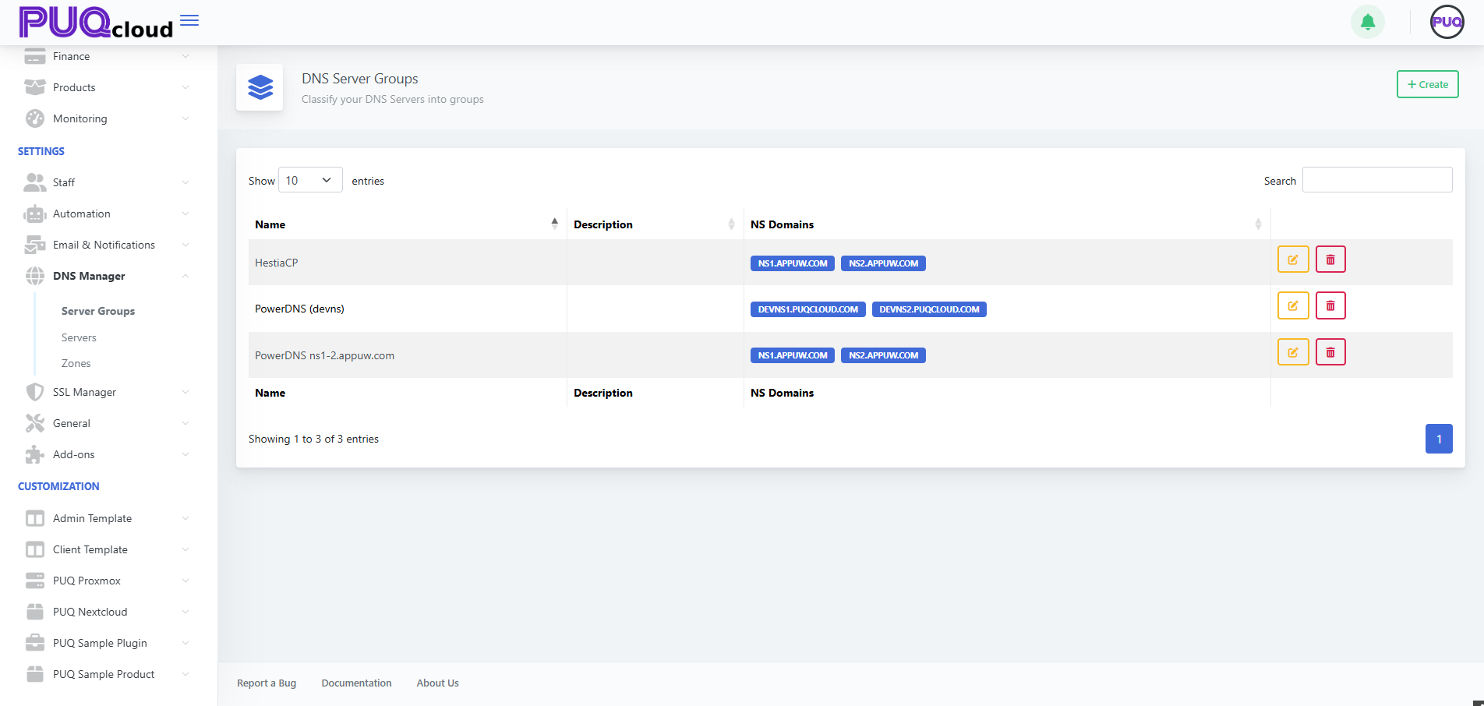This screenshot has width=1484, height=706.
Task: Click the notification bell icon
Action: pos(1367,22)
